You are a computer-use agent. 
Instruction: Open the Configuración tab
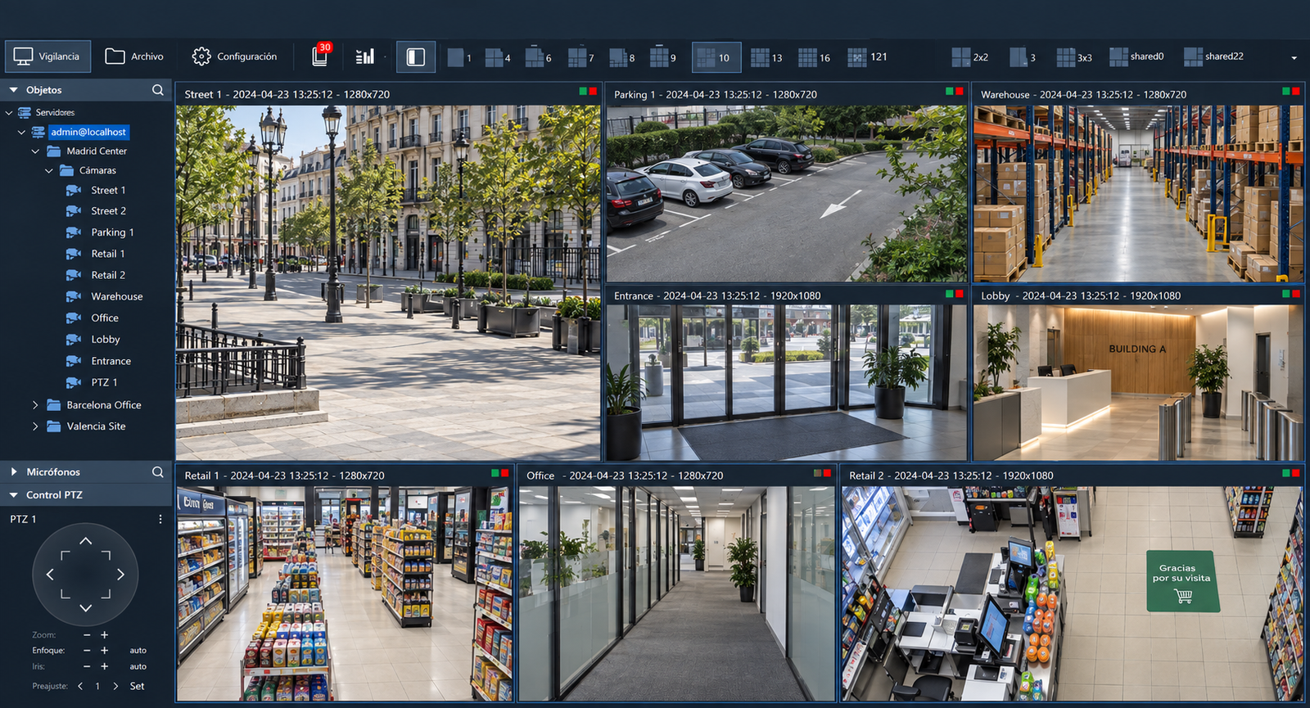[x=235, y=56]
